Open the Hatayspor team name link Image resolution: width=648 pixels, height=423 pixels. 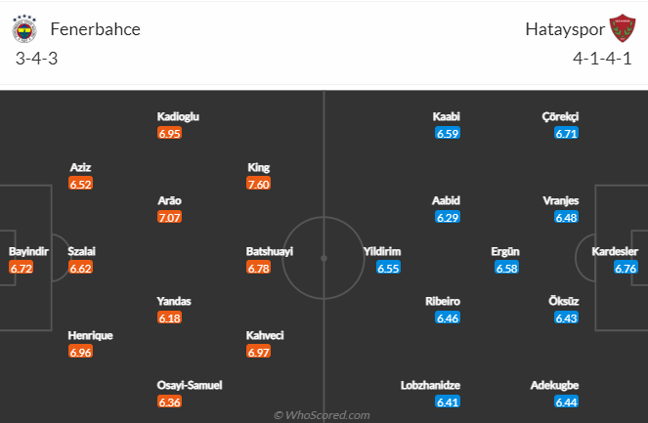tap(565, 29)
